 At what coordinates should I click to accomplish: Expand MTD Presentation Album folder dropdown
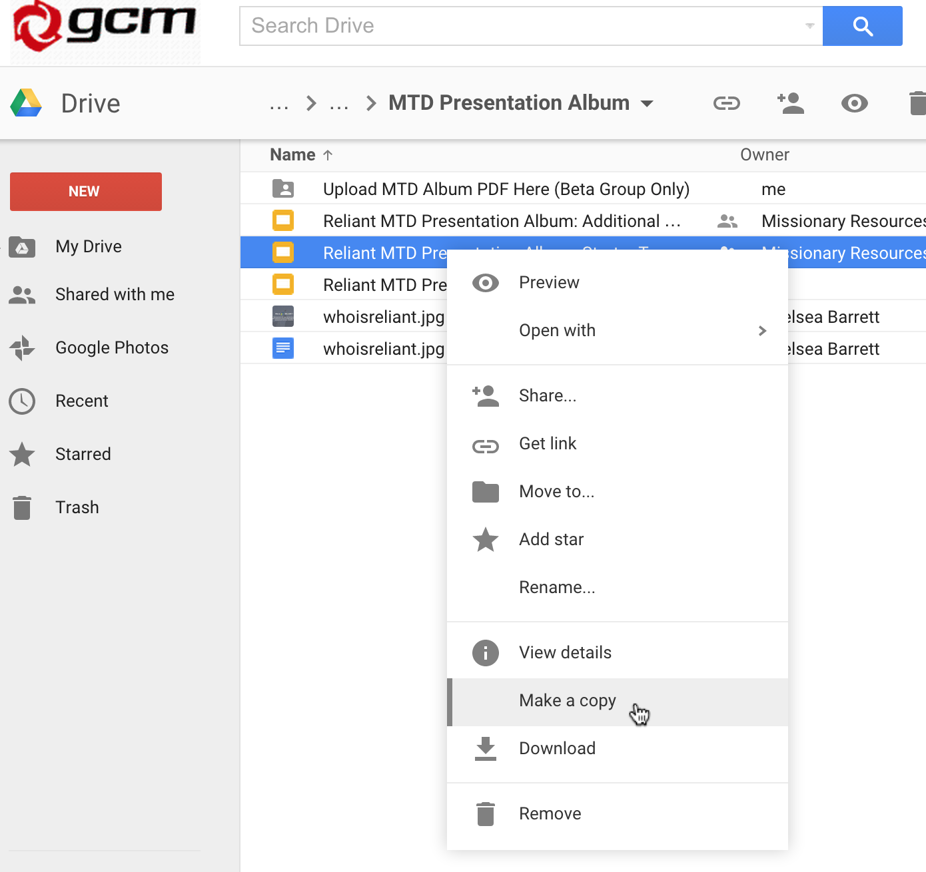click(x=646, y=104)
